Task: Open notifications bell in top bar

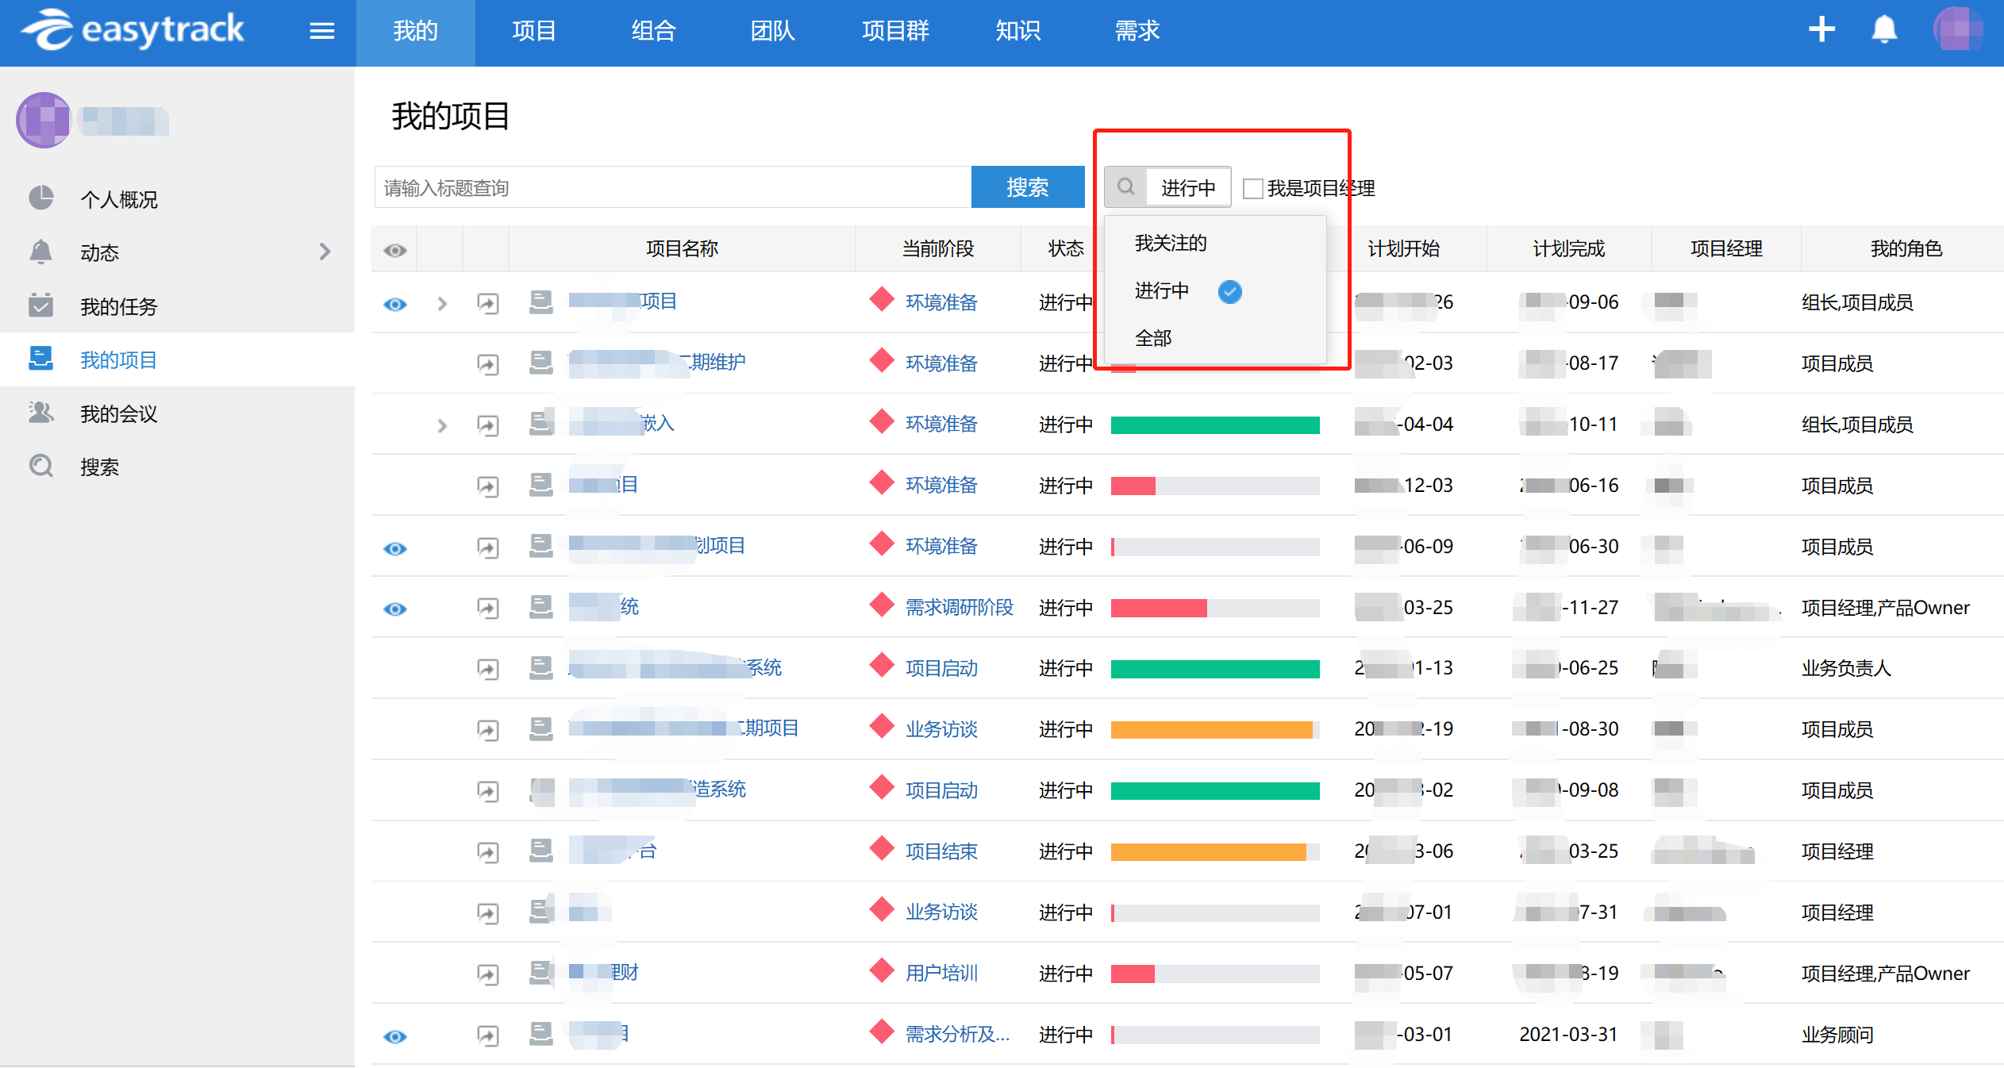Action: (x=1884, y=30)
